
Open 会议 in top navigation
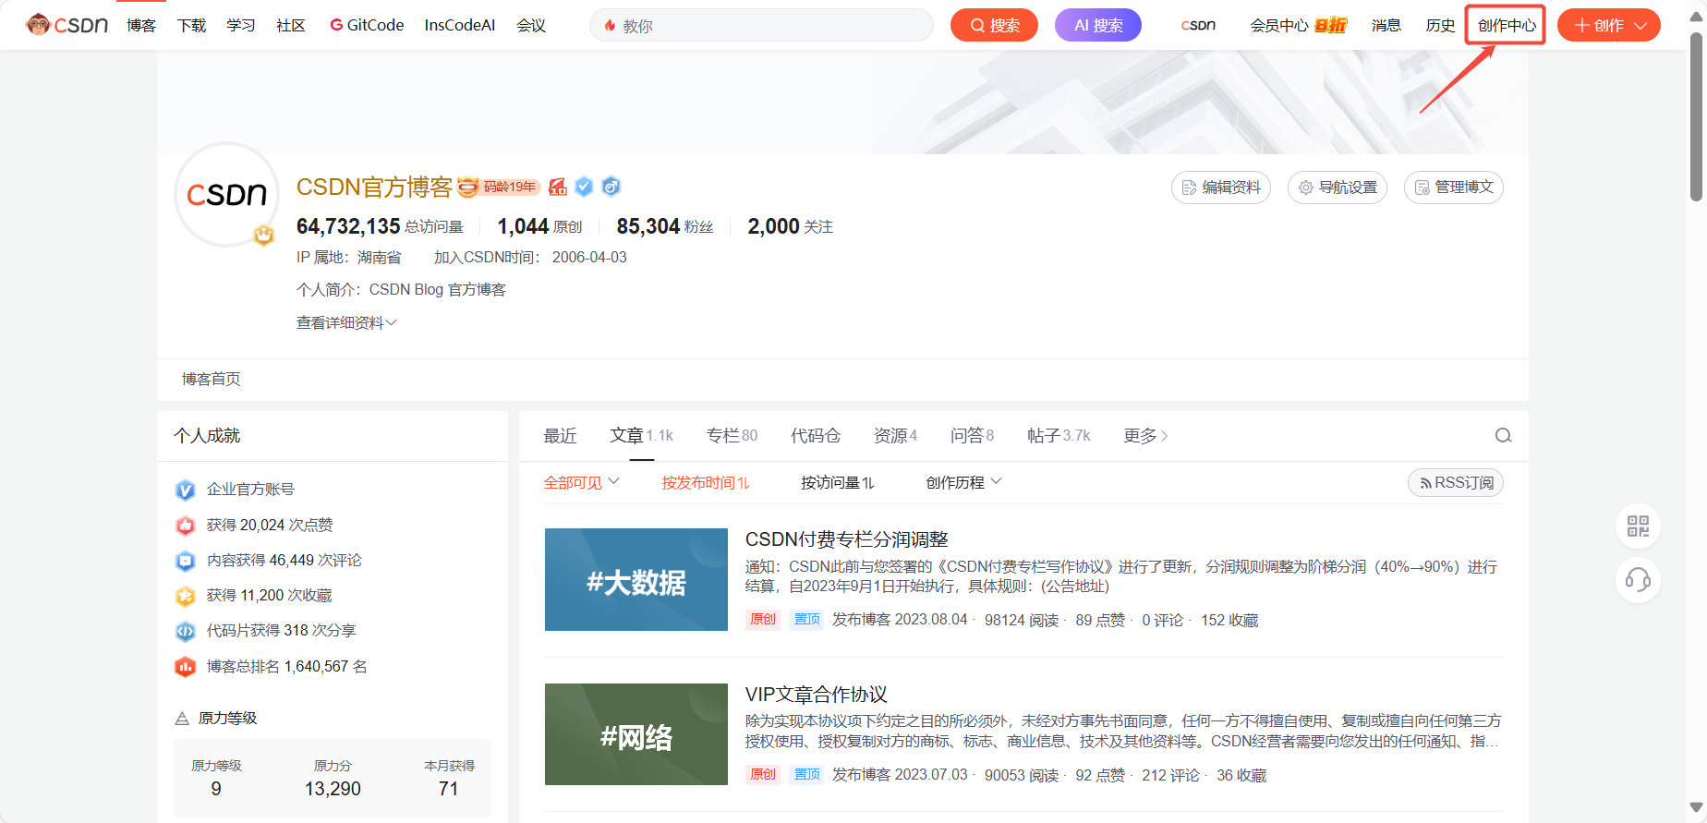pyautogui.click(x=531, y=25)
